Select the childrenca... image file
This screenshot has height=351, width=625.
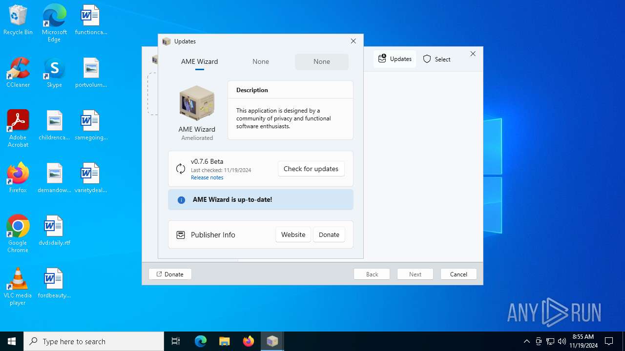click(54, 125)
